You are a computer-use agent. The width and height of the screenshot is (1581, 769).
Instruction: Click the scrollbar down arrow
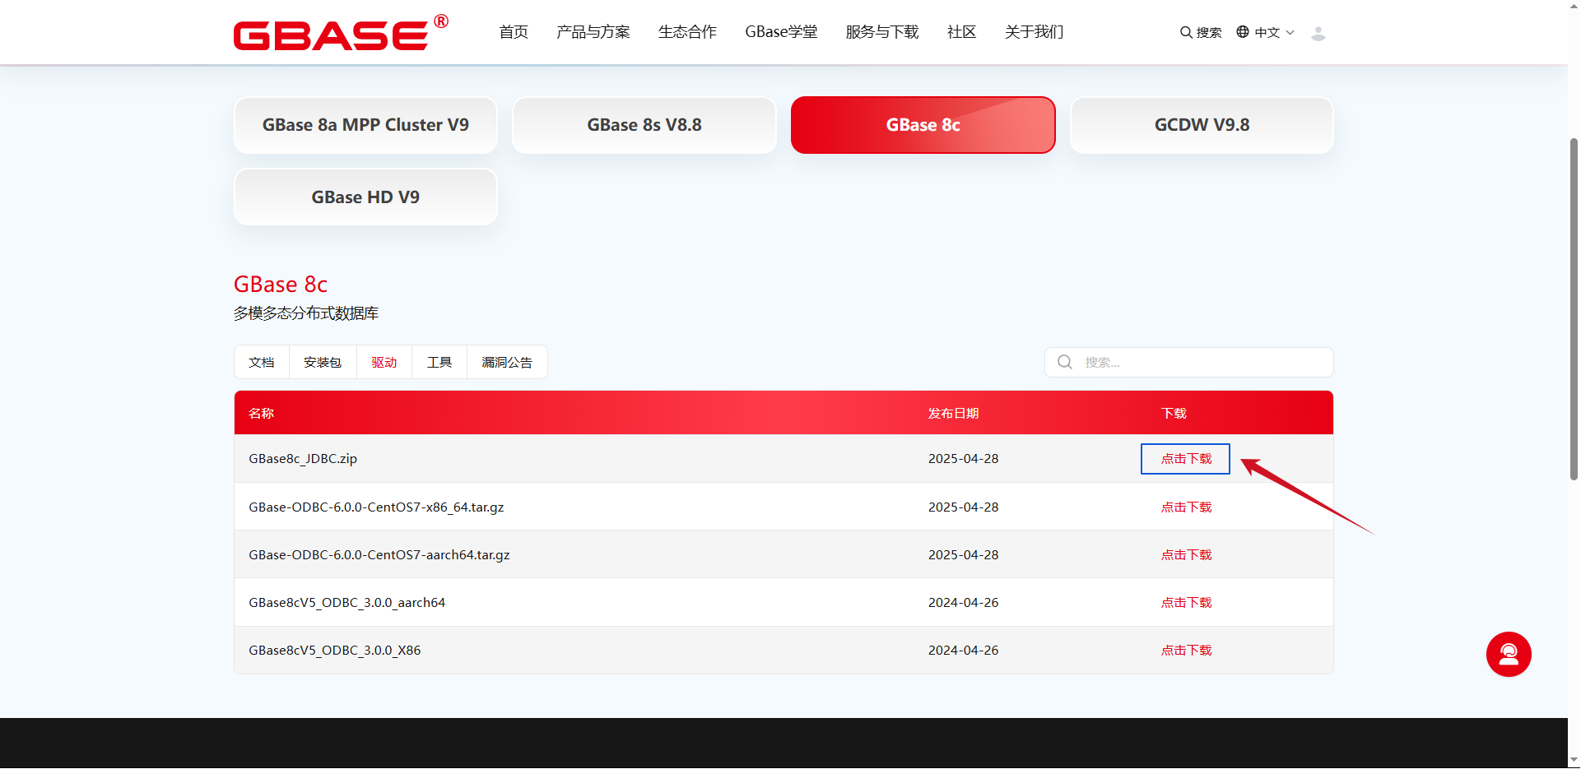pos(1574,761)
